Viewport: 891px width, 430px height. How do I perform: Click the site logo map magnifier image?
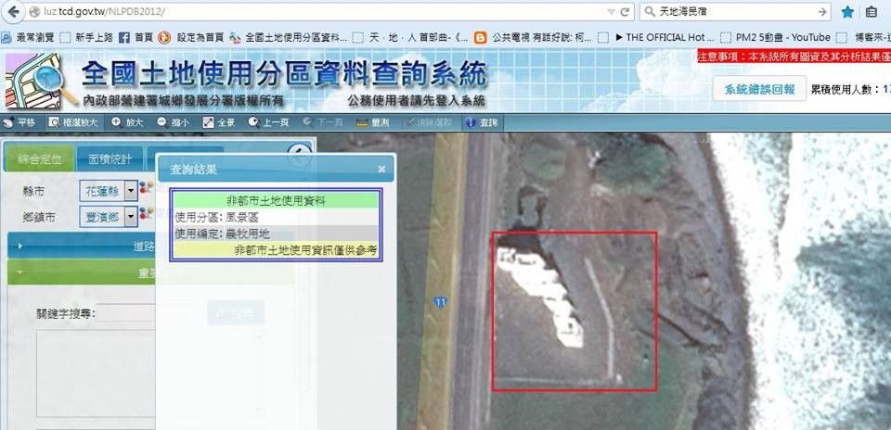coord(40,82)
